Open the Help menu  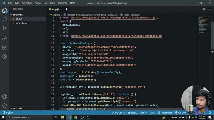(73, 3)
